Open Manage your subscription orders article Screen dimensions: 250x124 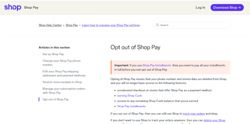[64, 91]
